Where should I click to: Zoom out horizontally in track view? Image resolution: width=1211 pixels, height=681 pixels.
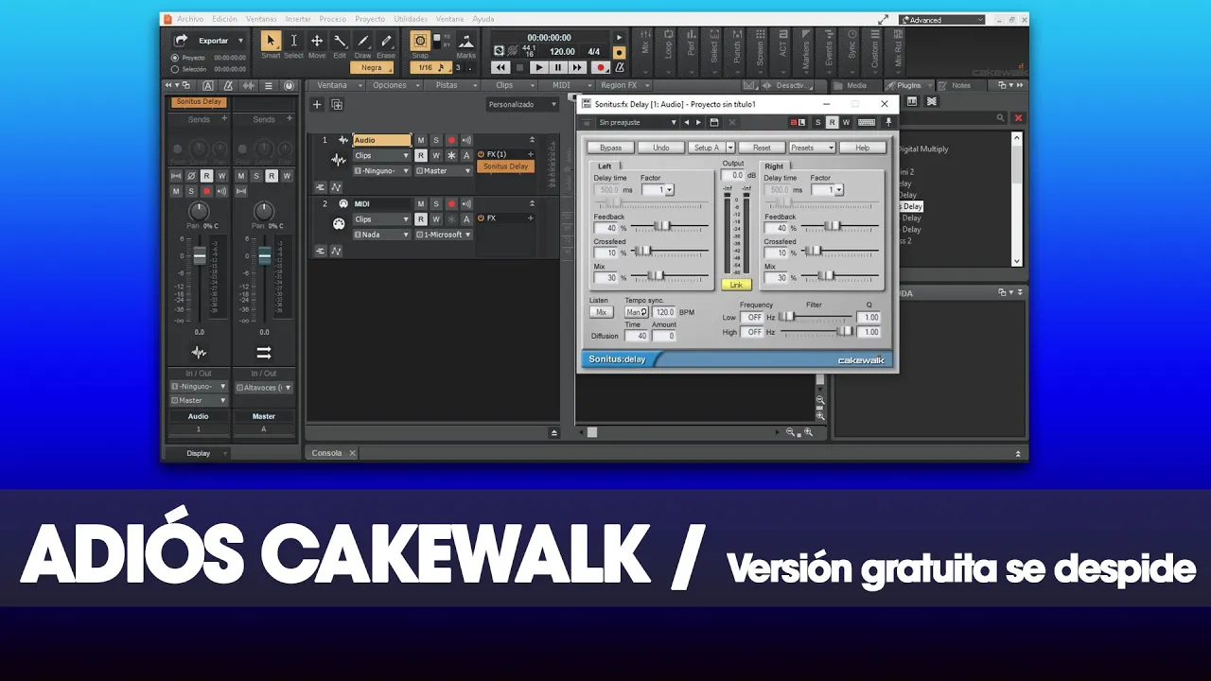790,432
